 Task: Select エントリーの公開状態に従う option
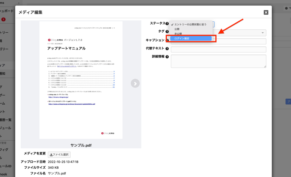191,24
